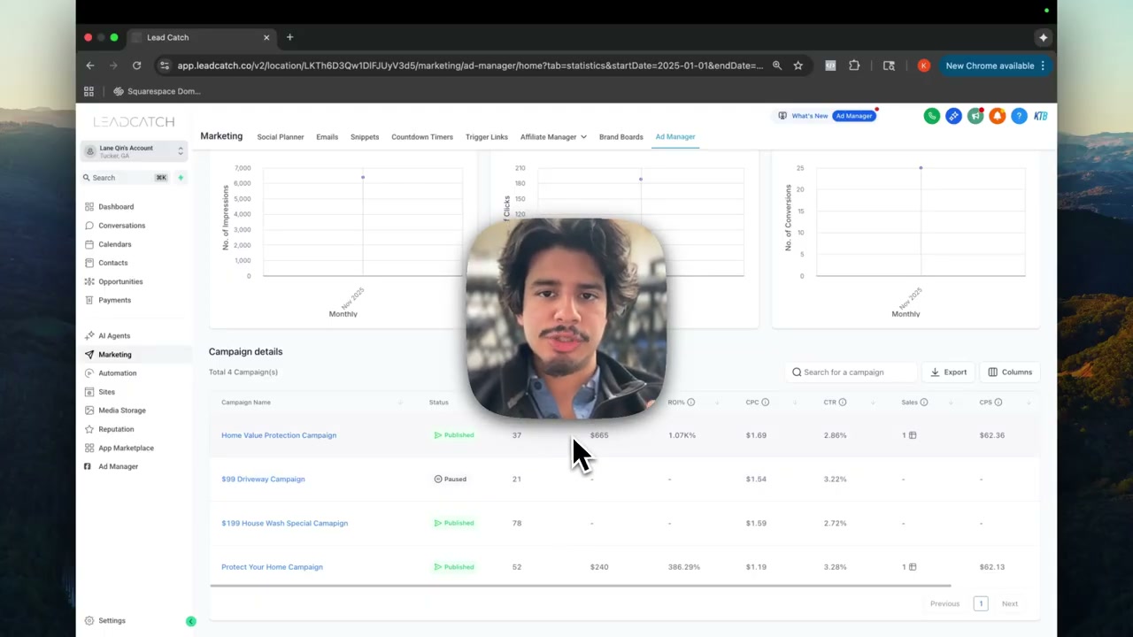
Task: Open the Countdown Timers tab
Action: pos(422,137)
